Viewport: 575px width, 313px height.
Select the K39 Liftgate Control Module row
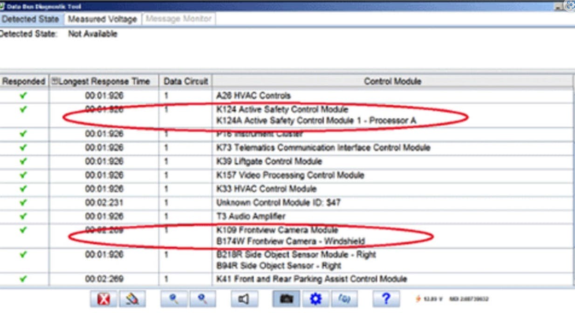coord(269,162)
